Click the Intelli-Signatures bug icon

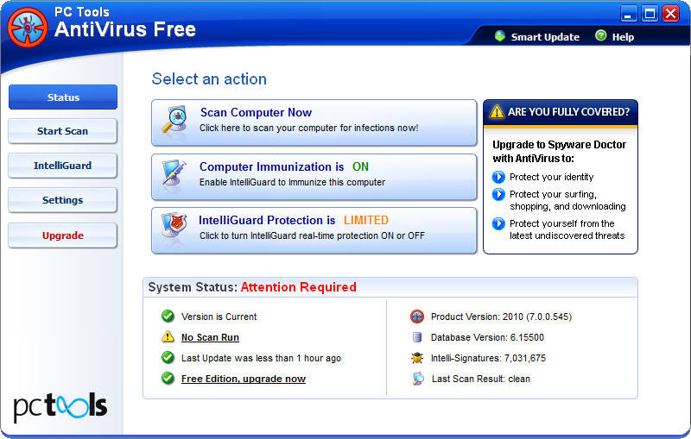click(x=417, y=358)
